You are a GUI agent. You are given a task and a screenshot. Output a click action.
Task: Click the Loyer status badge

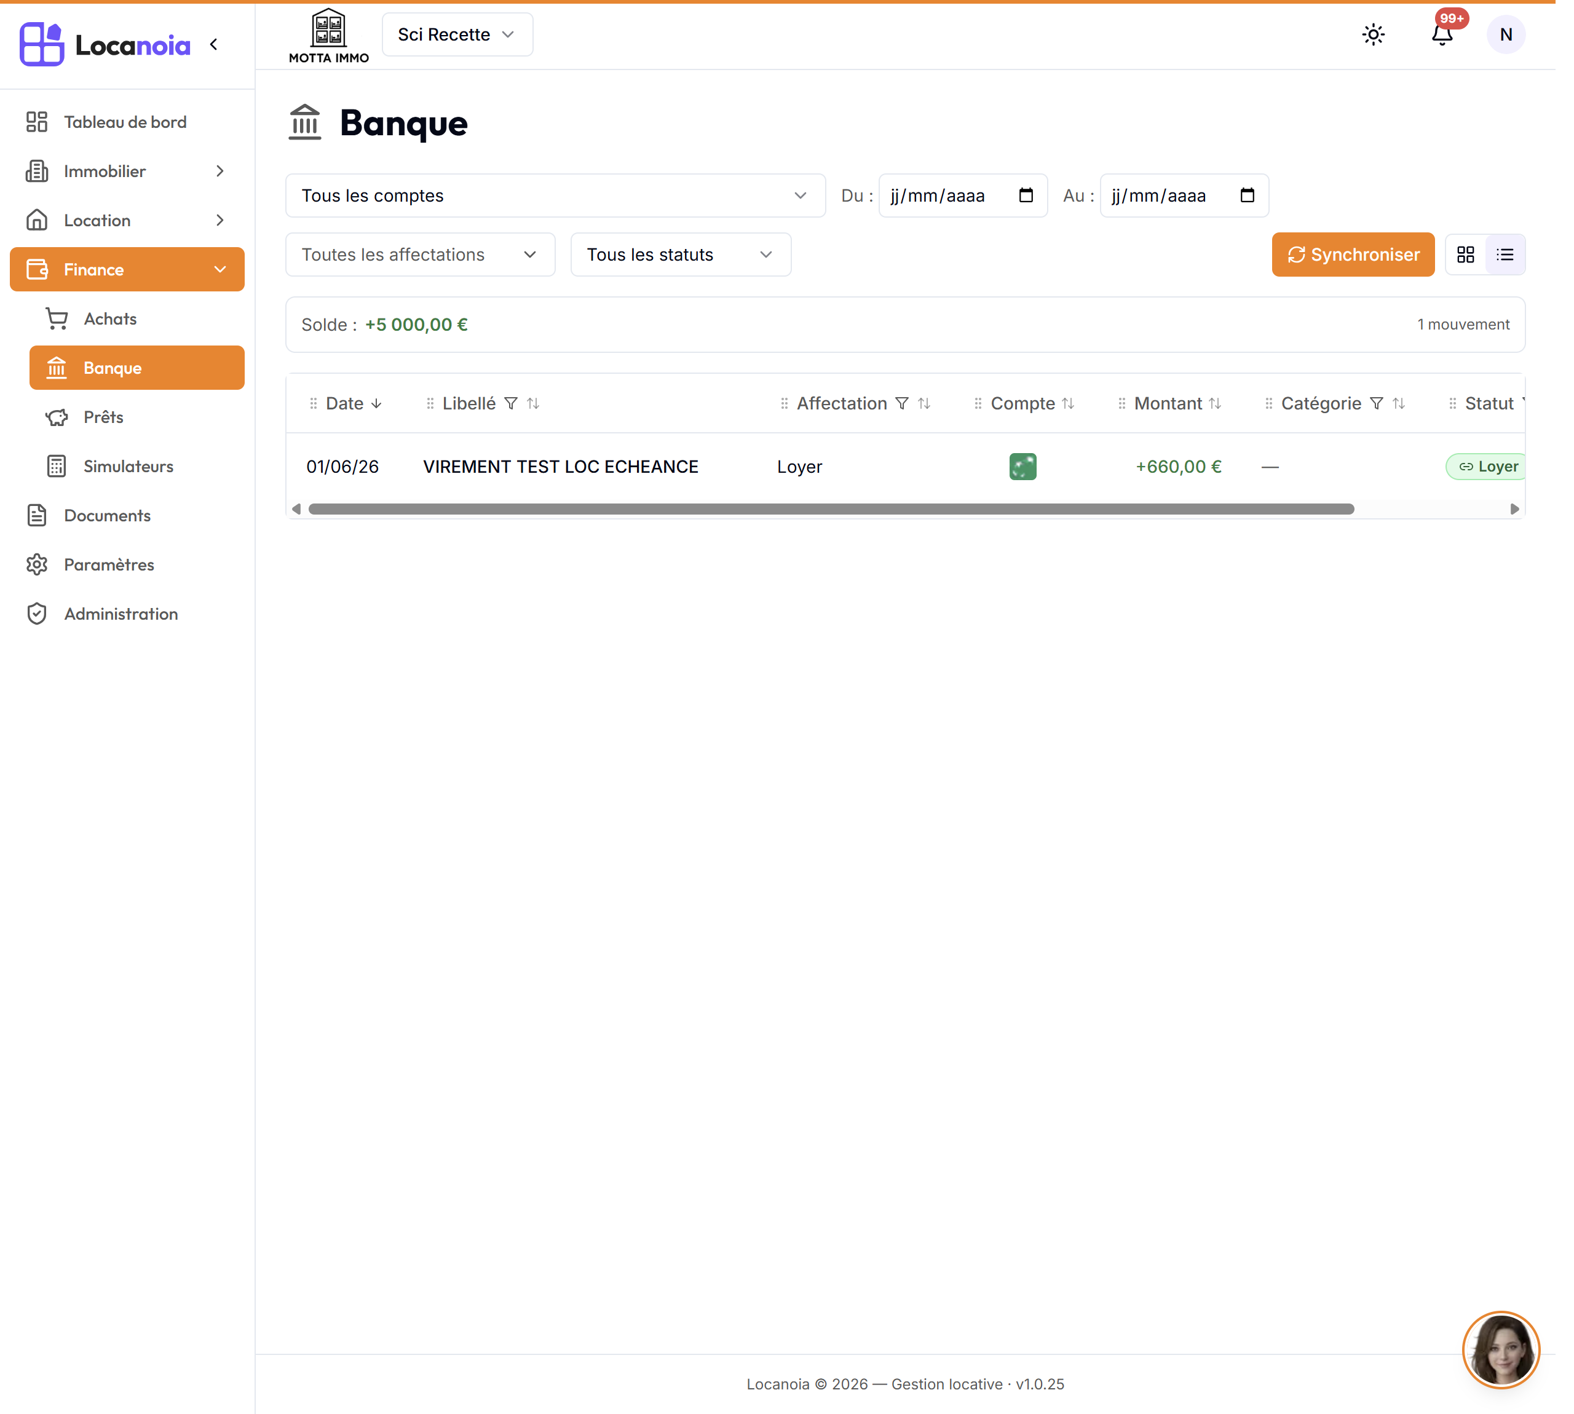point(1485,467)
